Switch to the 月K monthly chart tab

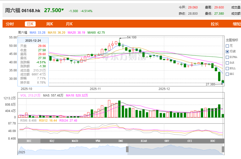69,24
